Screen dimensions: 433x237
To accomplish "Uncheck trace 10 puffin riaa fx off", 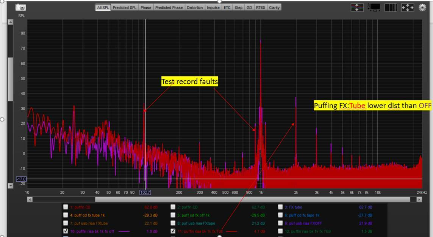I will coord(66,231).
